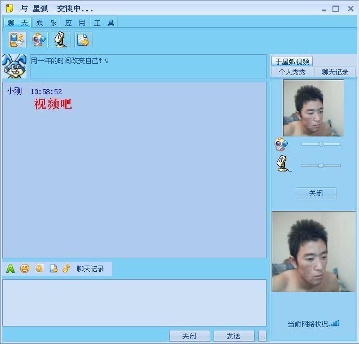Click the microphone icon beside volume slider
Screen dimensions: 359x344
pyautogui.click(x=283, y=164)
